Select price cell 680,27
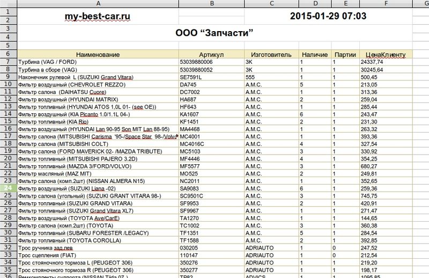This screenshot has width=429, height=278. [386, 166]
